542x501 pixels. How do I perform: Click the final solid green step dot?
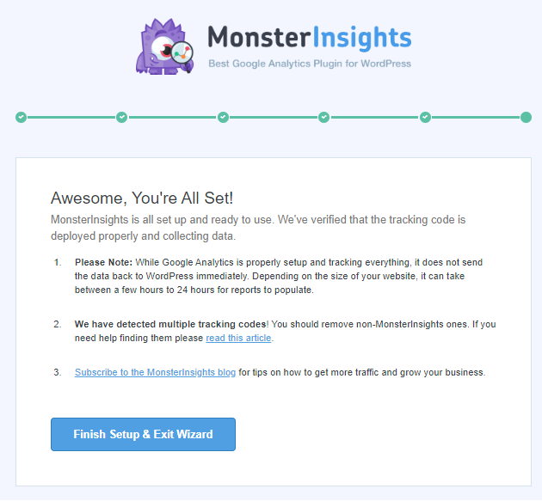[526, 118]
